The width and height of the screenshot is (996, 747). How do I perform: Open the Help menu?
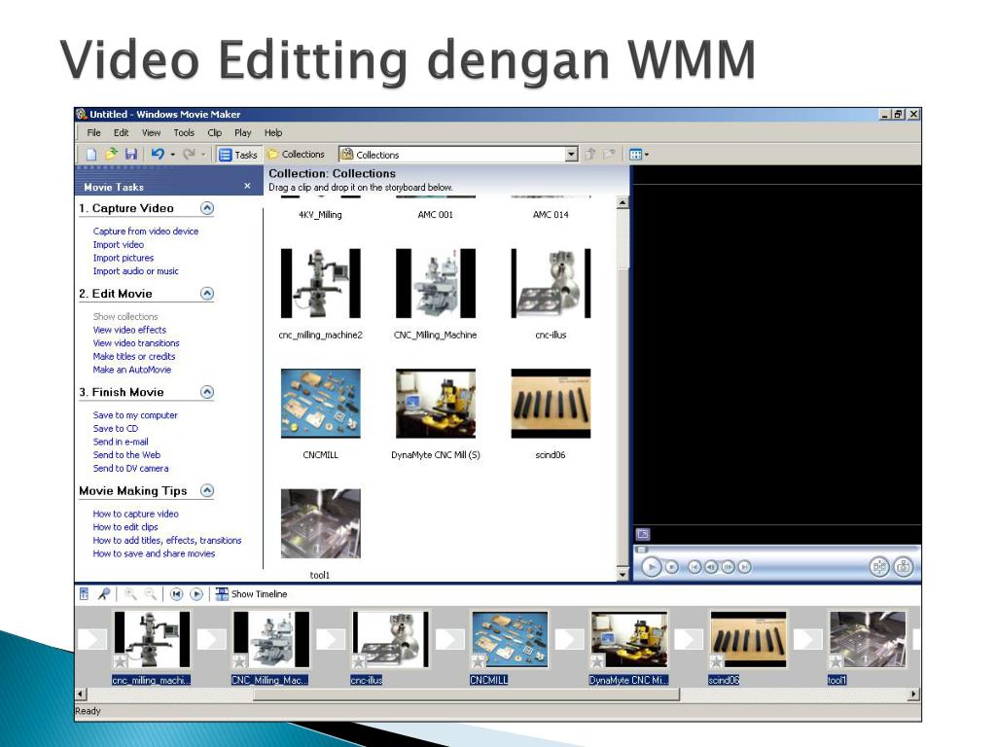click(x=273, y=132)
